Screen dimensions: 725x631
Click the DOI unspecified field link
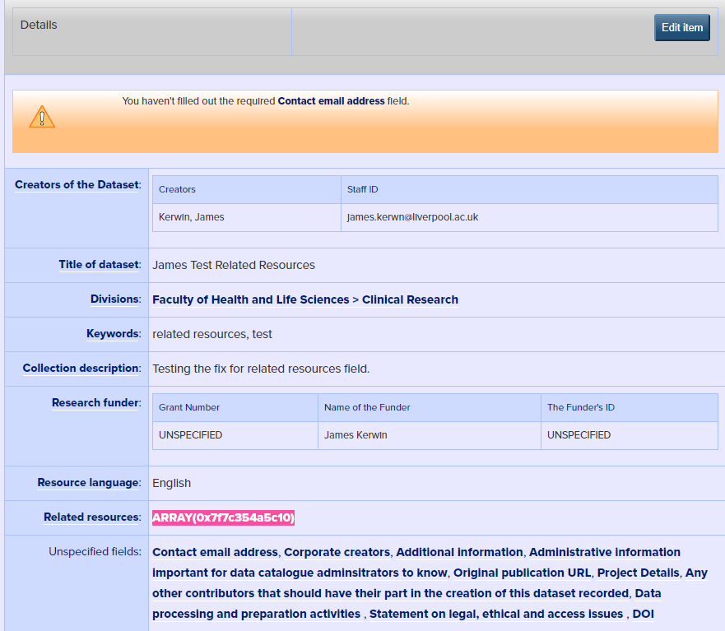643,614
